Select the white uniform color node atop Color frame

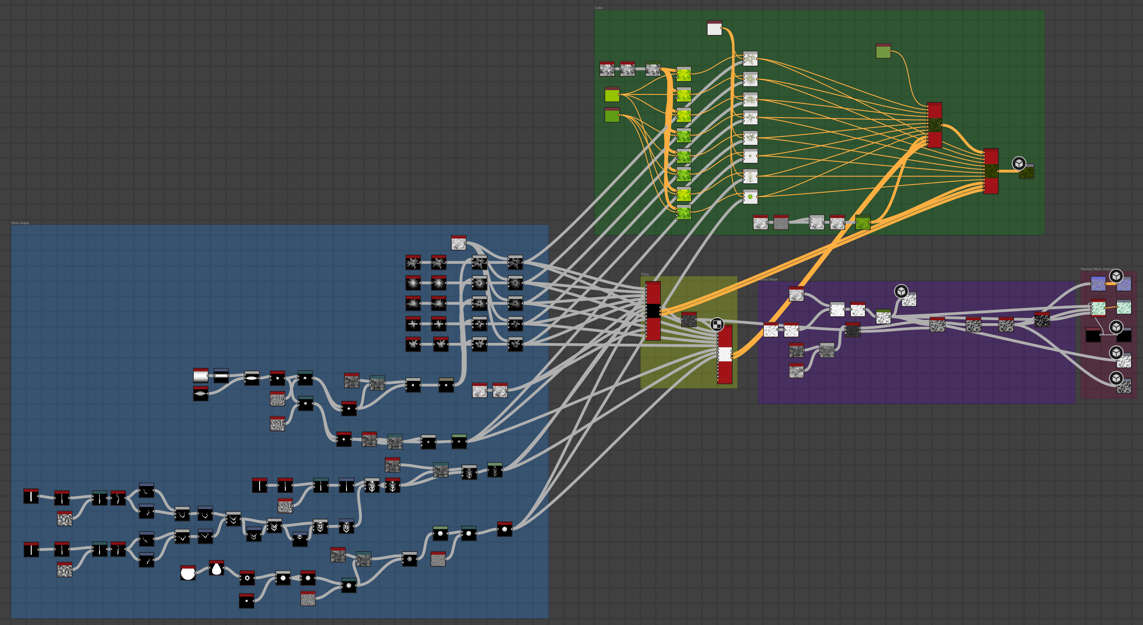(714, 28)
